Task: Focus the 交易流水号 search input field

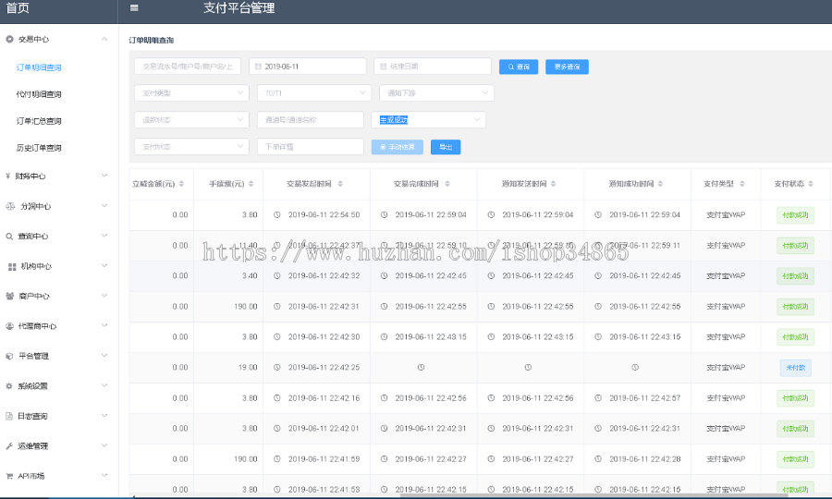Action: [188, 67]
